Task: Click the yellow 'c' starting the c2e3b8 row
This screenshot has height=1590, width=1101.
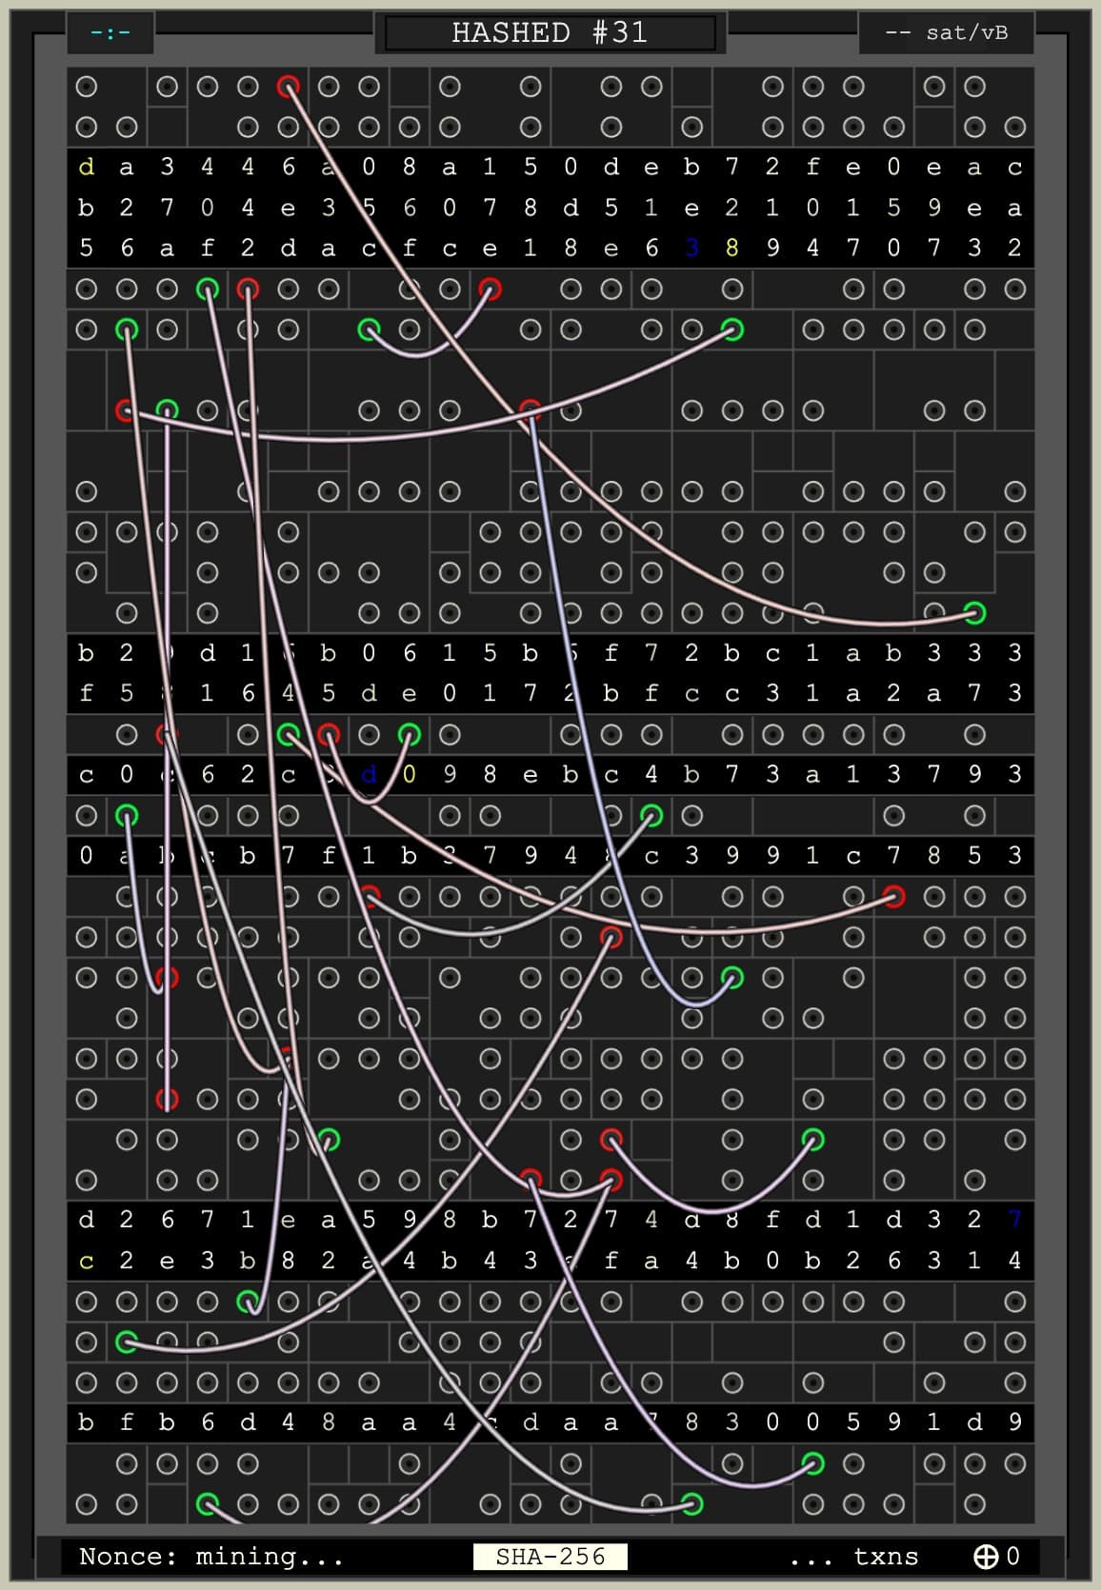Action: click(x=87, y=1261)
